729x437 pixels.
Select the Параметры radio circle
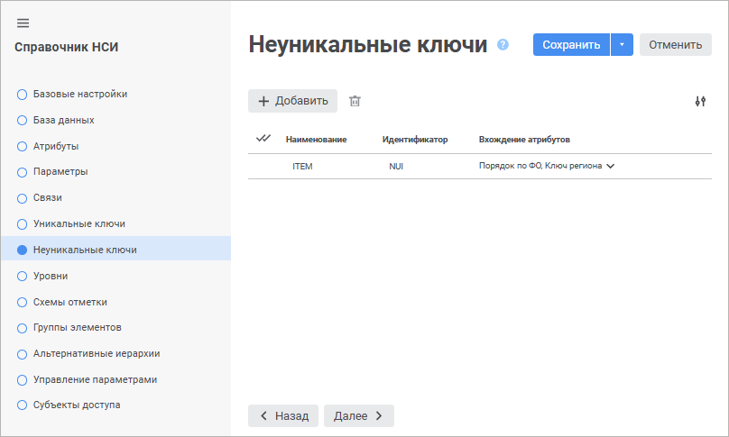coord(22,172)
